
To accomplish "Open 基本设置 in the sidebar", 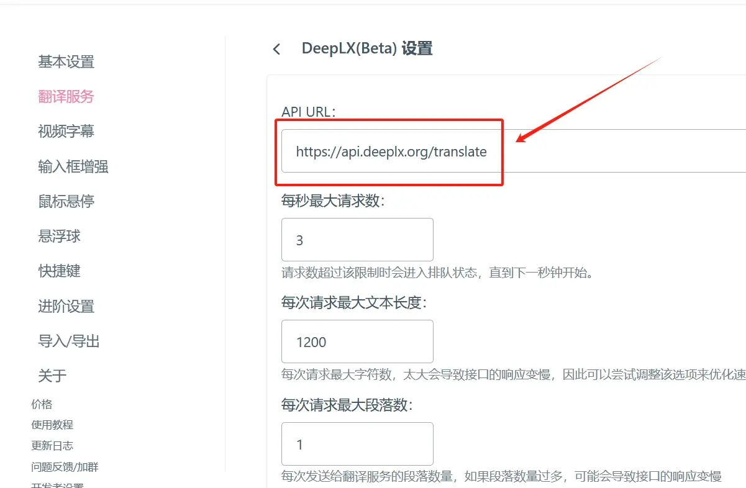I will point(66,62).
